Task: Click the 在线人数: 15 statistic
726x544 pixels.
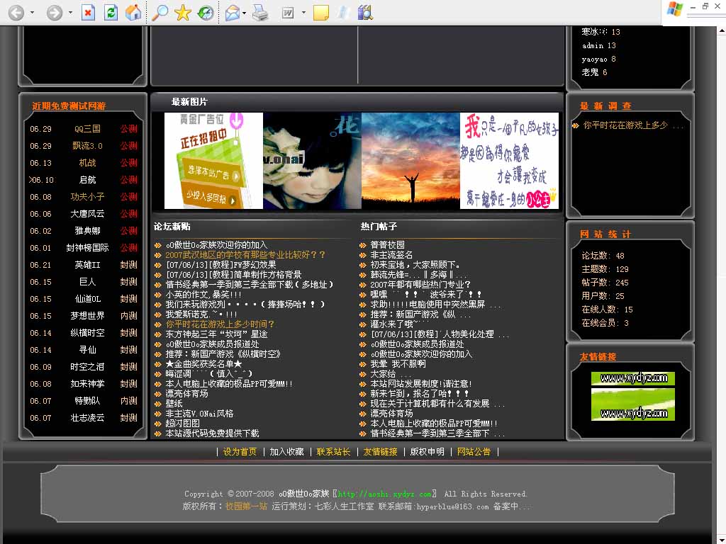Action: pyautogui.click(x=607, y=309)
